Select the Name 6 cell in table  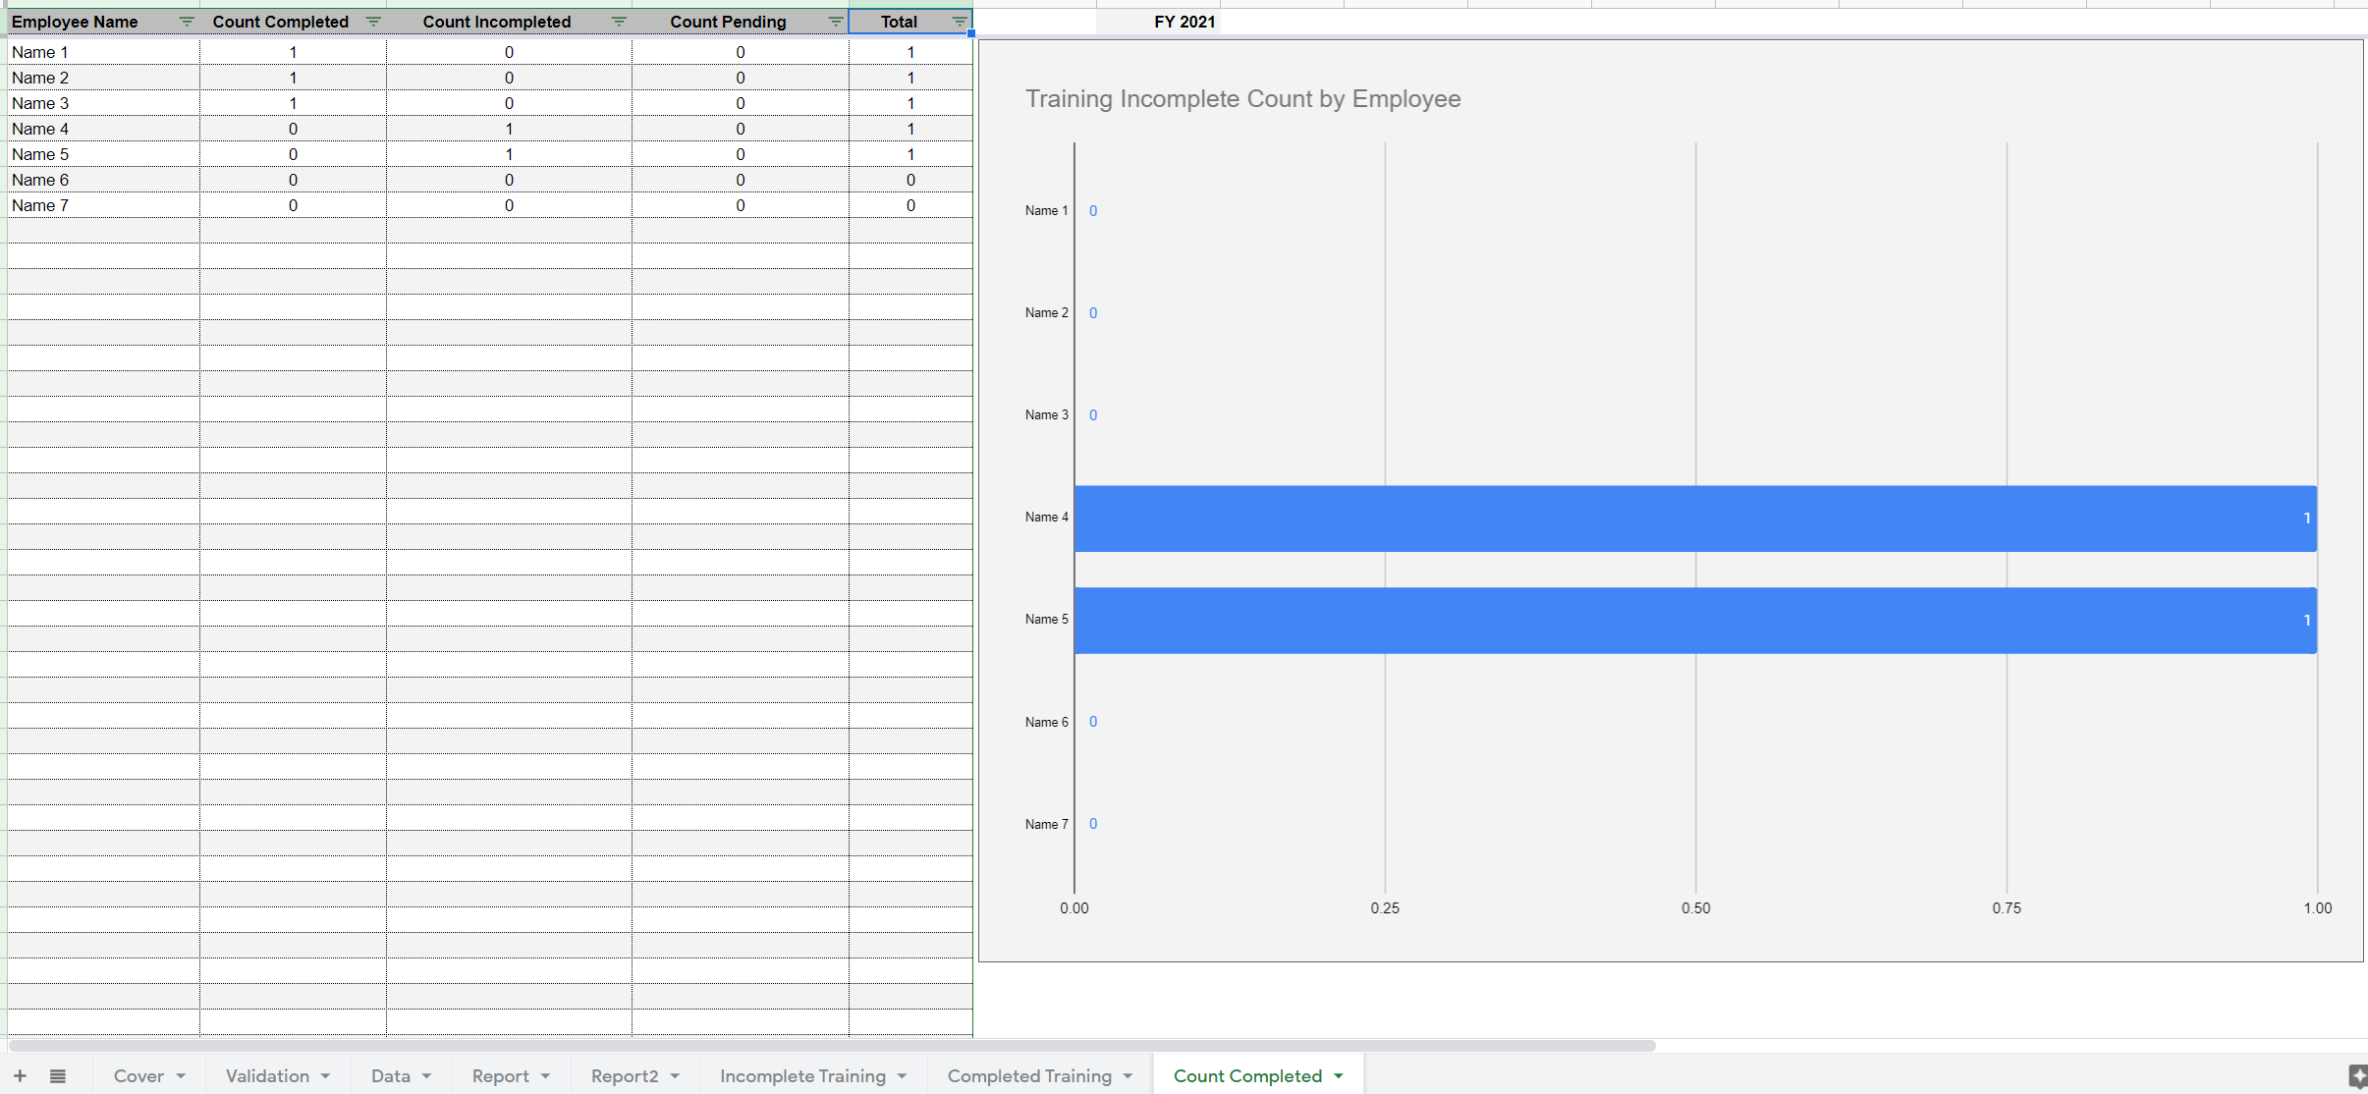coord(103,180)
